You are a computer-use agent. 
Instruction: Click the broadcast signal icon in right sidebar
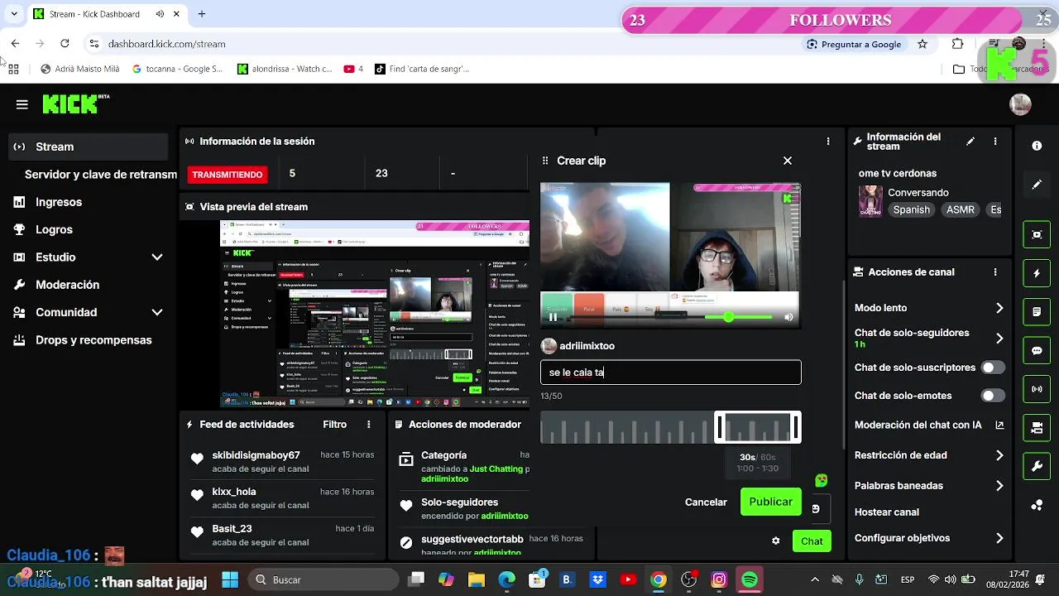(1037, 389)
